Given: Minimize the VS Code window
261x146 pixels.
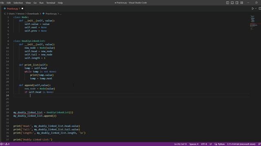Looking at the screenshot, I should pos(248,3).
